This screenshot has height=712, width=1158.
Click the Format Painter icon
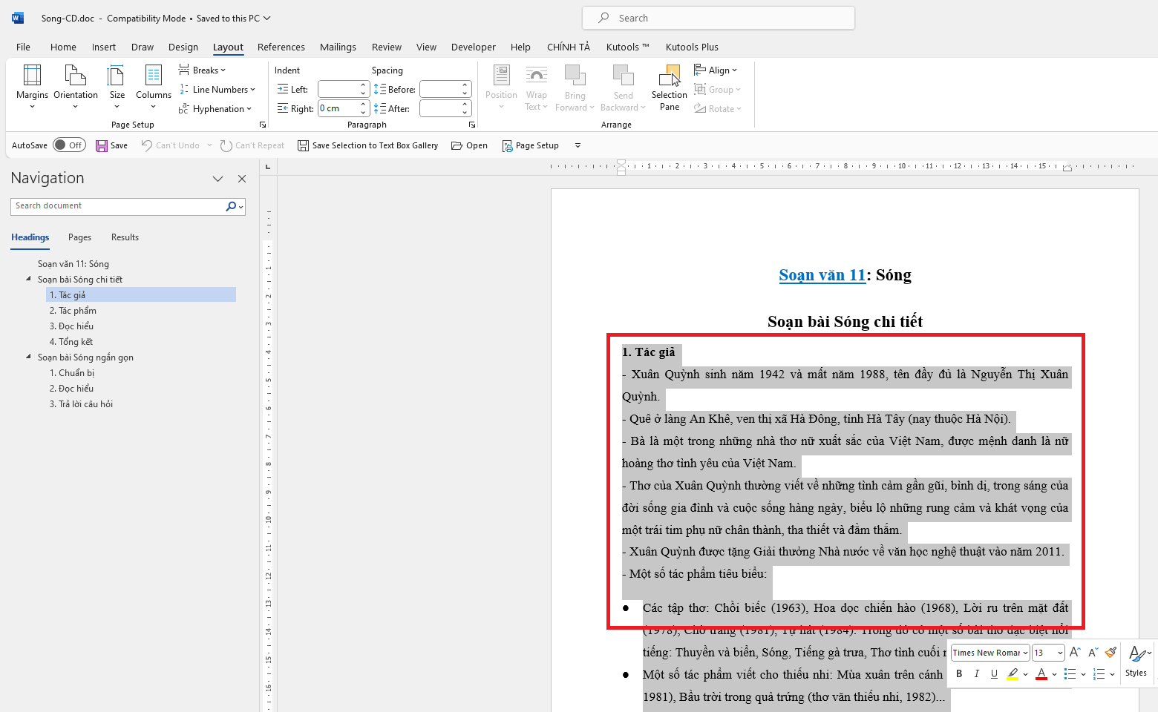pos(1110,653)
